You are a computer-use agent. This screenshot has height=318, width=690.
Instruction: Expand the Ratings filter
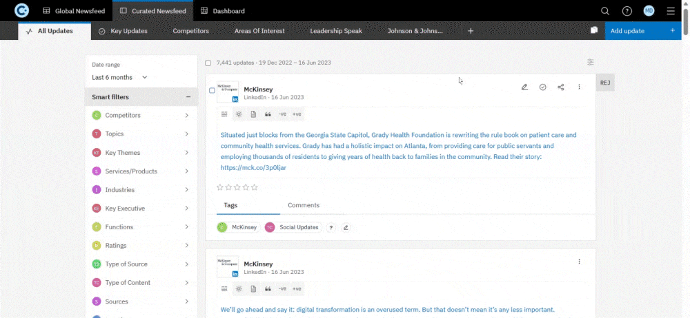[x=141, y=246]
